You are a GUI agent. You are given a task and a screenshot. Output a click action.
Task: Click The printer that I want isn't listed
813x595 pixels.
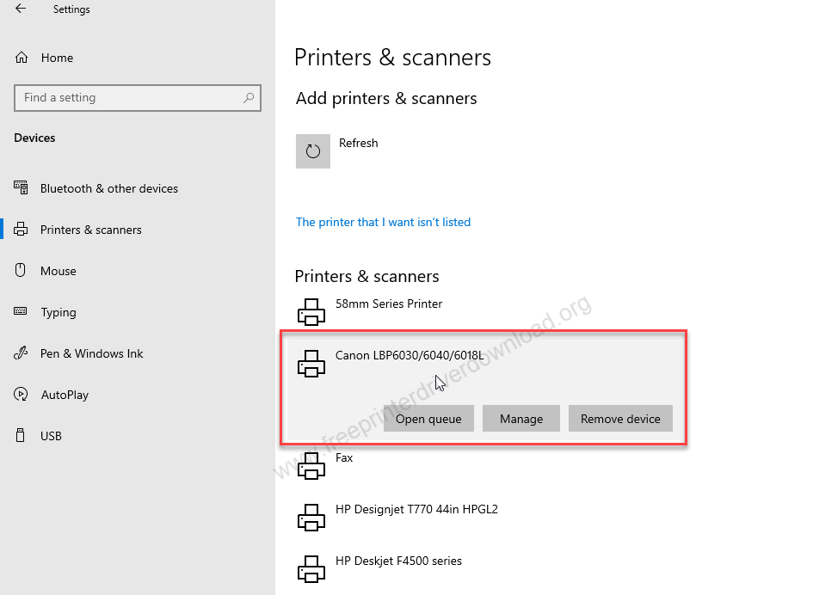tap(383, 223)
